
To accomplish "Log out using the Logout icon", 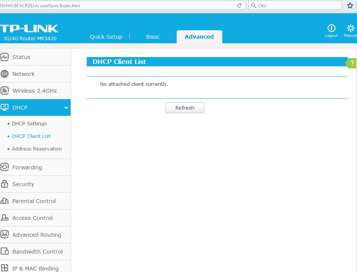I will click(331, 28).
